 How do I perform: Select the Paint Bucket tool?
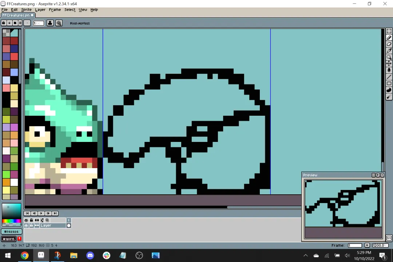click(389, 70)
